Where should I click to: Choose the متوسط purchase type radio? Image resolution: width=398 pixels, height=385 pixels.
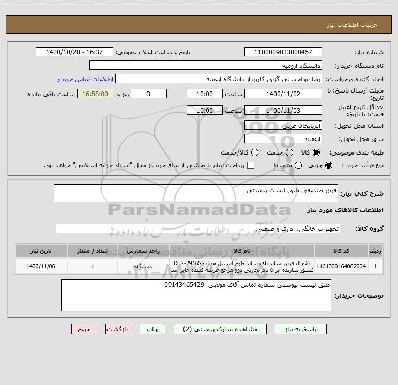[298, 166]
